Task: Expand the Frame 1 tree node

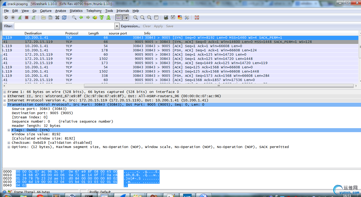Action: coord(5,92)
